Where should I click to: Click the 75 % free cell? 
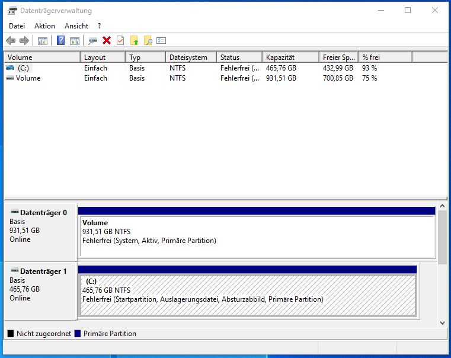(x=370, y=78)
